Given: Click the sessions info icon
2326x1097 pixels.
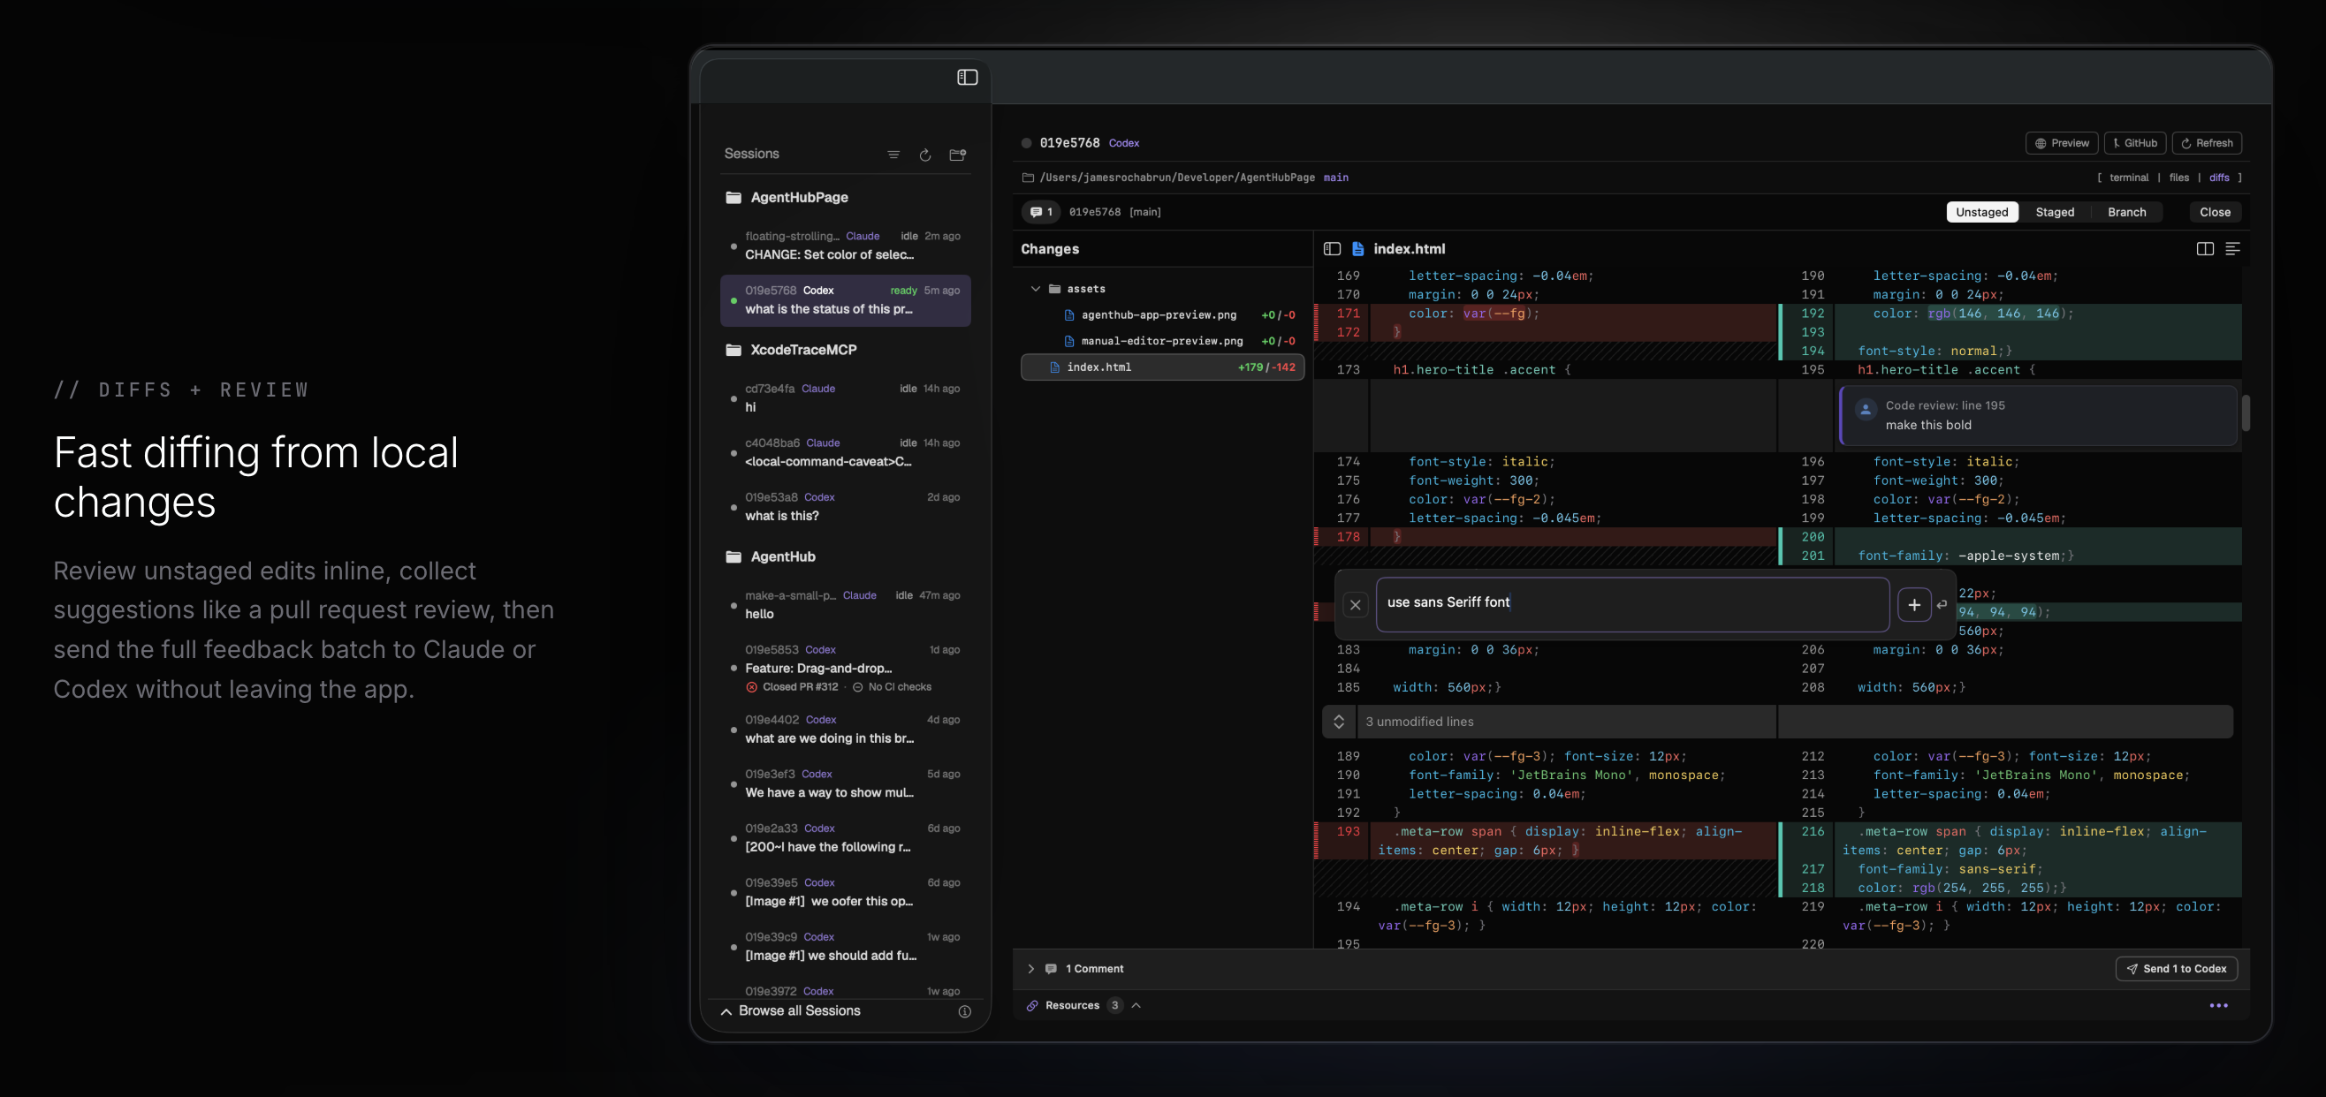Looking at the screenshot, I should click(964, 1012).
